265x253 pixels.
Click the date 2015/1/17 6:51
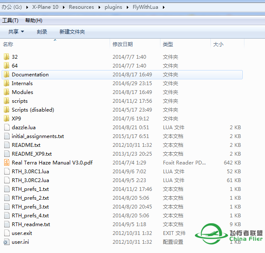[x=131, y=136]
